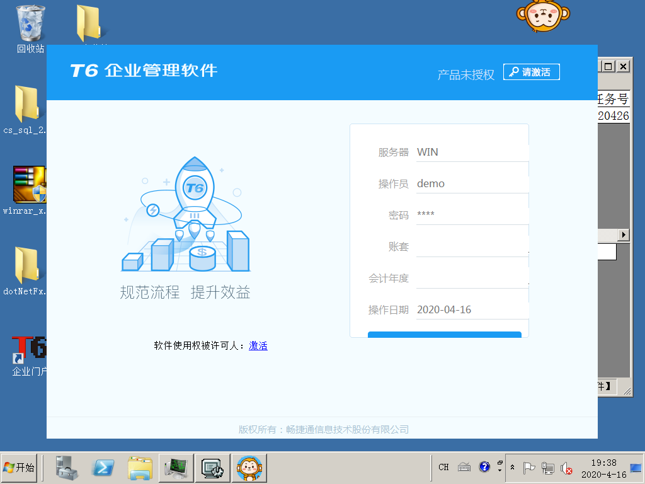645x484 pixels.
Task: Launch PowerShell from the taskbar
Action: pos(103,468)
